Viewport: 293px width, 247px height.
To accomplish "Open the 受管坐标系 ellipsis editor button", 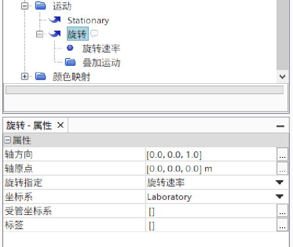I will click(x=282, y=210).
